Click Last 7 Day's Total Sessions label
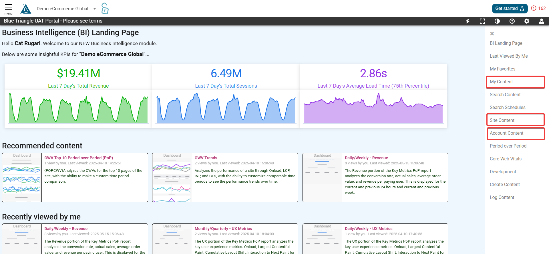This screenshot has width=549, height=254. point(226,86)
